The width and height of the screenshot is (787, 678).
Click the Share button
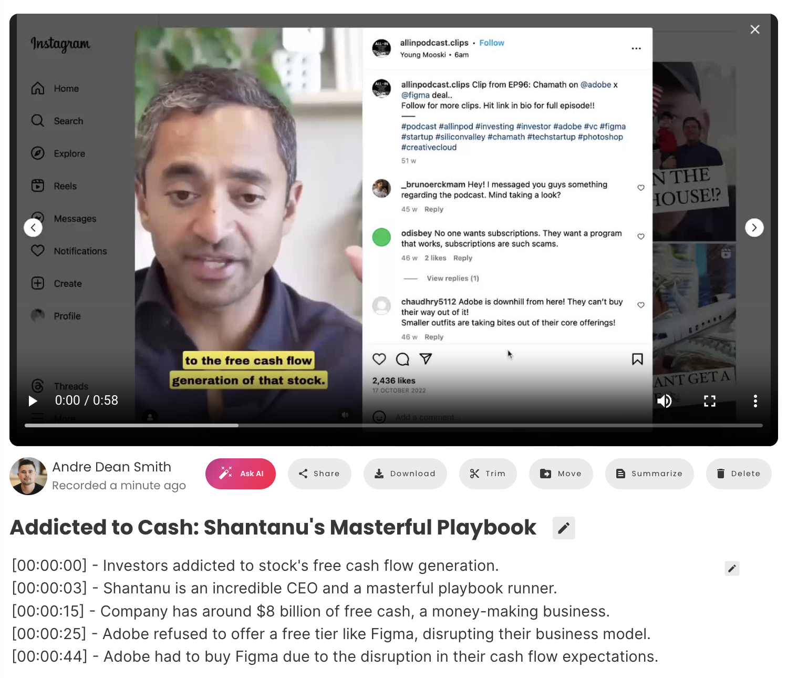pos(319,474)
